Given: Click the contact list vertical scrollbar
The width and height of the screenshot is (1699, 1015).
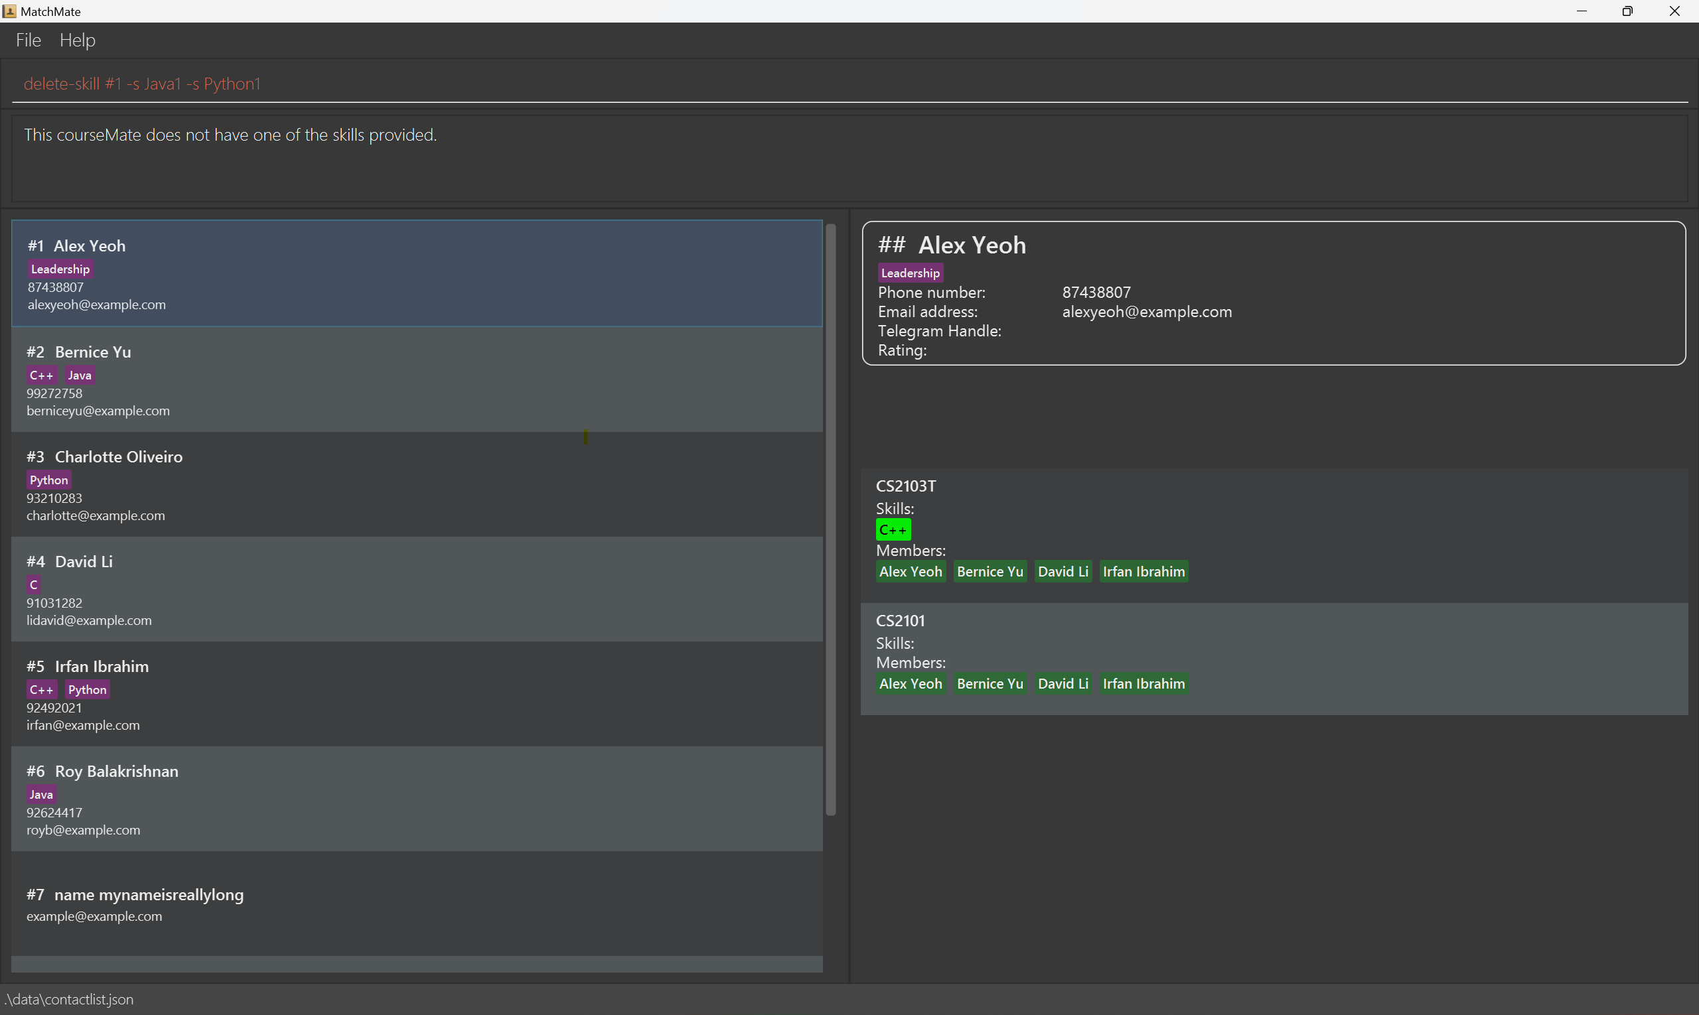Looking at the screenshot, I should [831, 520].
